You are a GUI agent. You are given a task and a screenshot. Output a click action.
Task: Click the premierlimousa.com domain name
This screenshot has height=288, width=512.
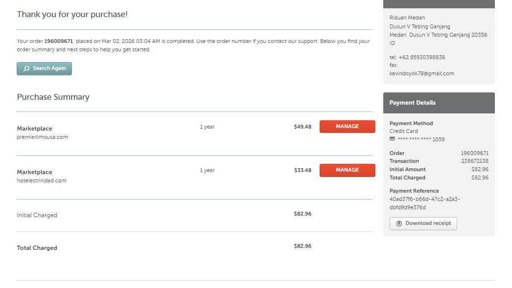tap(43, 137)
